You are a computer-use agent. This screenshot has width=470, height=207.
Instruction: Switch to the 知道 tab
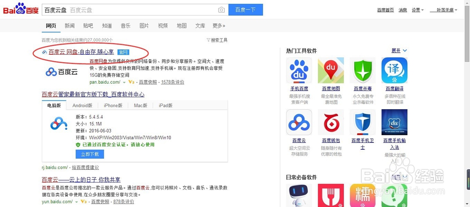[x=107, y=25]
